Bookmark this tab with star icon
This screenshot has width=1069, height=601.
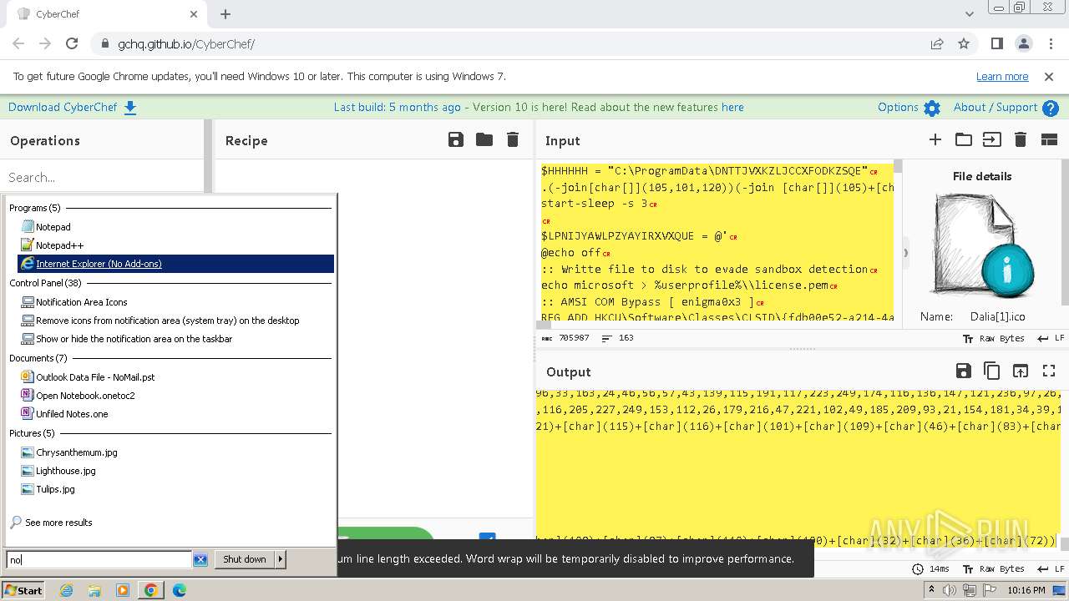coord(964,43)
